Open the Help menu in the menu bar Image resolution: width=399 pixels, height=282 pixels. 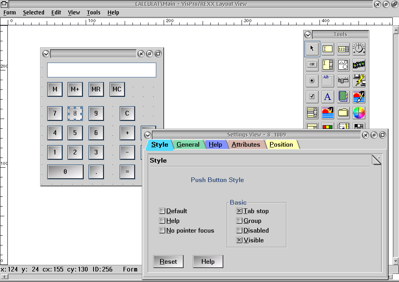(x=113, y=12)
